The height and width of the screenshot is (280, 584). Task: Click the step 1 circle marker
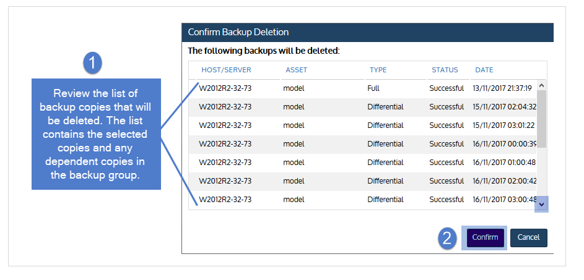point(93,63)
